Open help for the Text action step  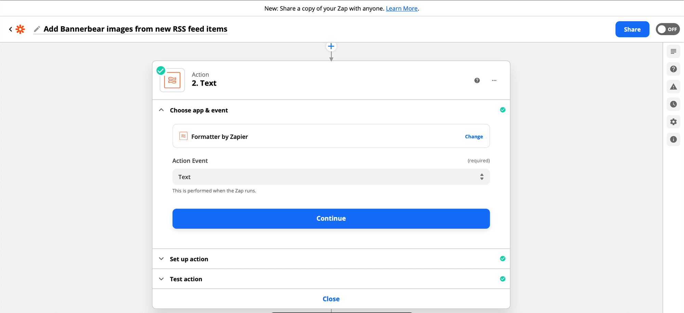(x=477, y=81)
